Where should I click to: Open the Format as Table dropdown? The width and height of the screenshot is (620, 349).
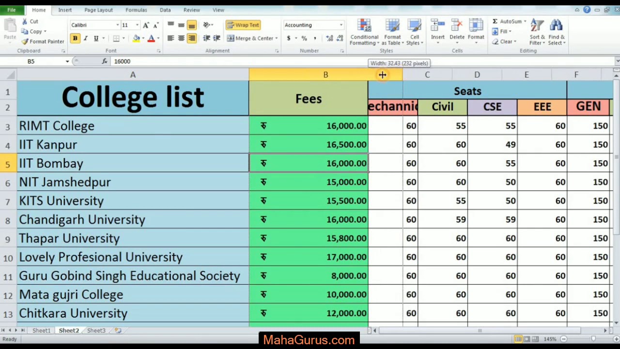(x=392, y=32)
